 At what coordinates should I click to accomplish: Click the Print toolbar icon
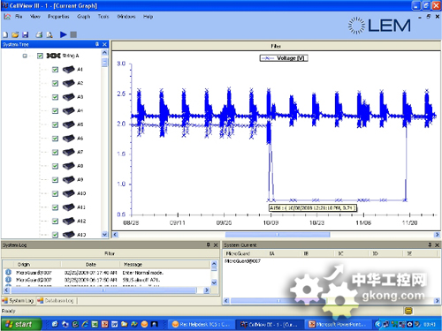39,34
